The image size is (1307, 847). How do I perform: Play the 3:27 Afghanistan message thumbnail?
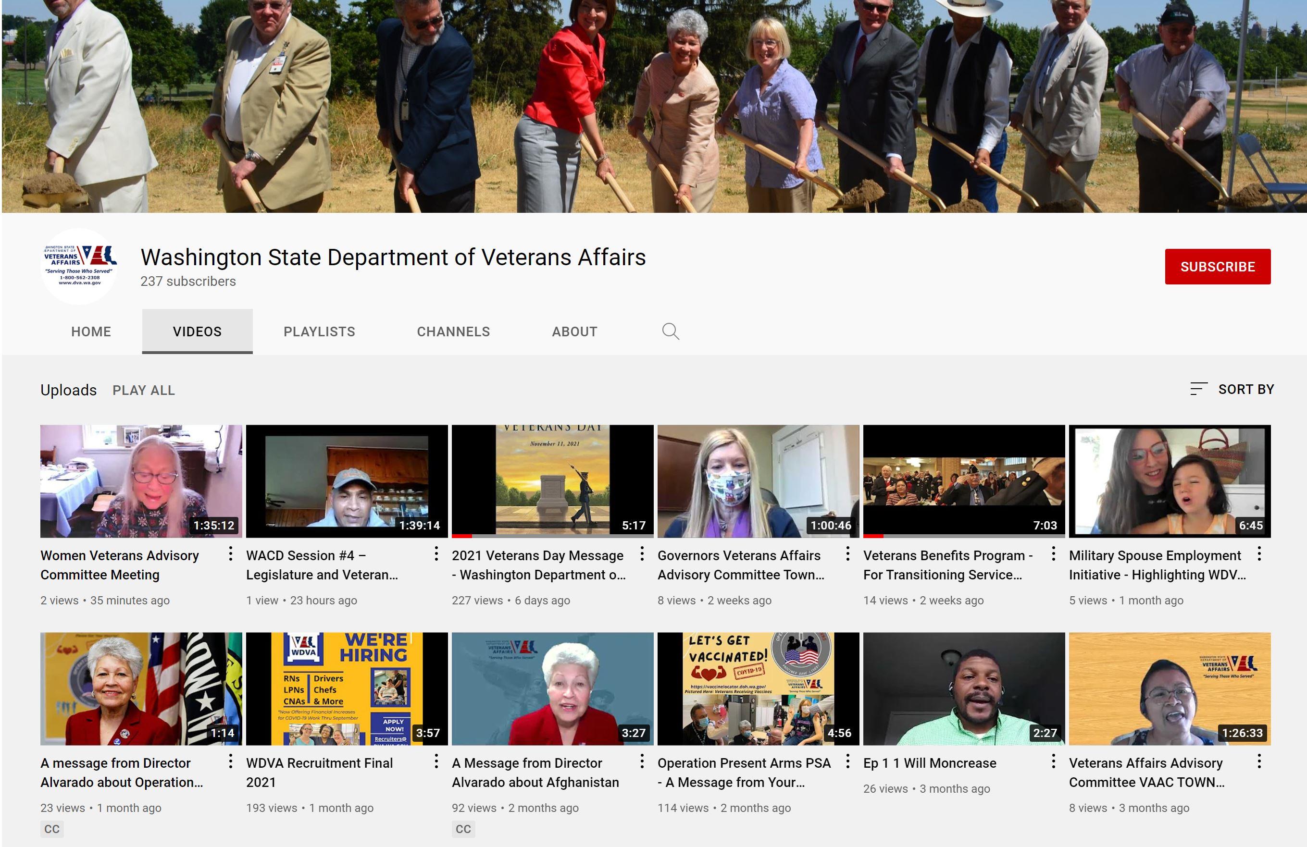click(x=552, y=688)
